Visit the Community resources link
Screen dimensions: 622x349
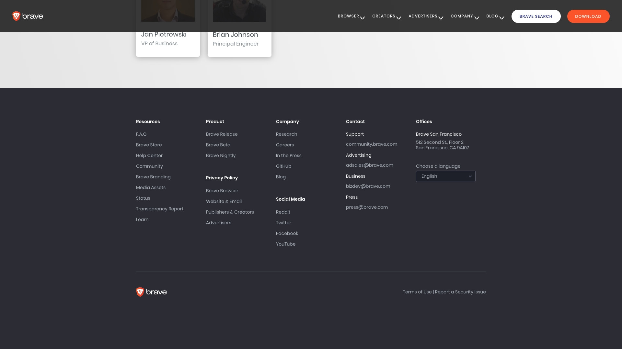click(149, 166)
